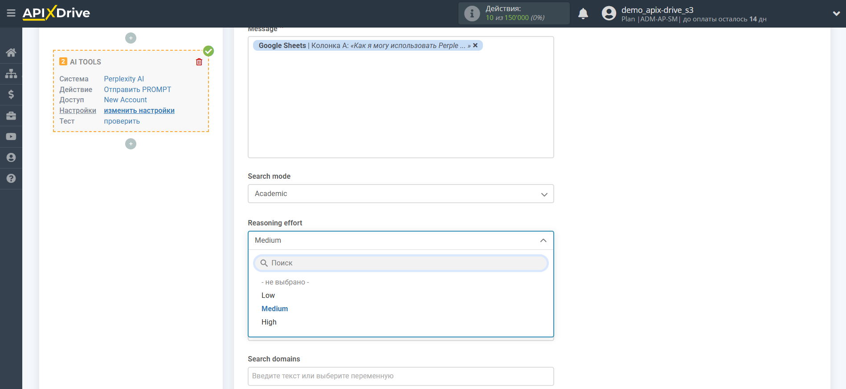Add a step below AI TOOLS block

click(x=131, y=144)
